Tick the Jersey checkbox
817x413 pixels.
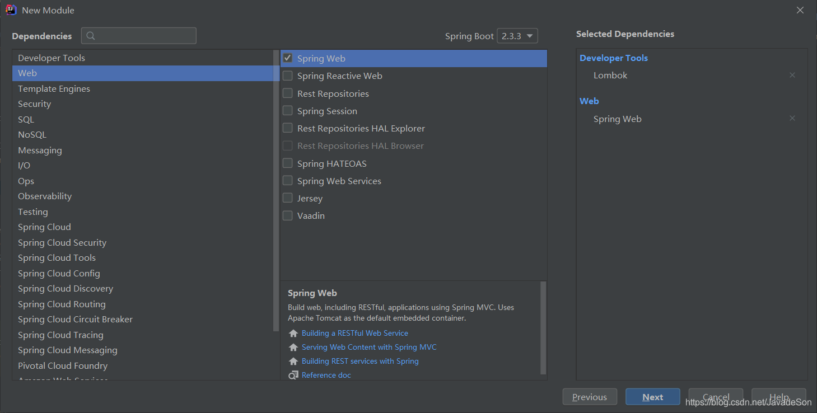click(288, 198)
